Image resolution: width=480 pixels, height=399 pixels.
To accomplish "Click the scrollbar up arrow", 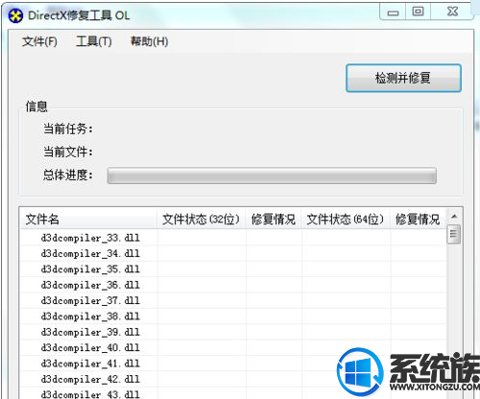I will 454,217.
